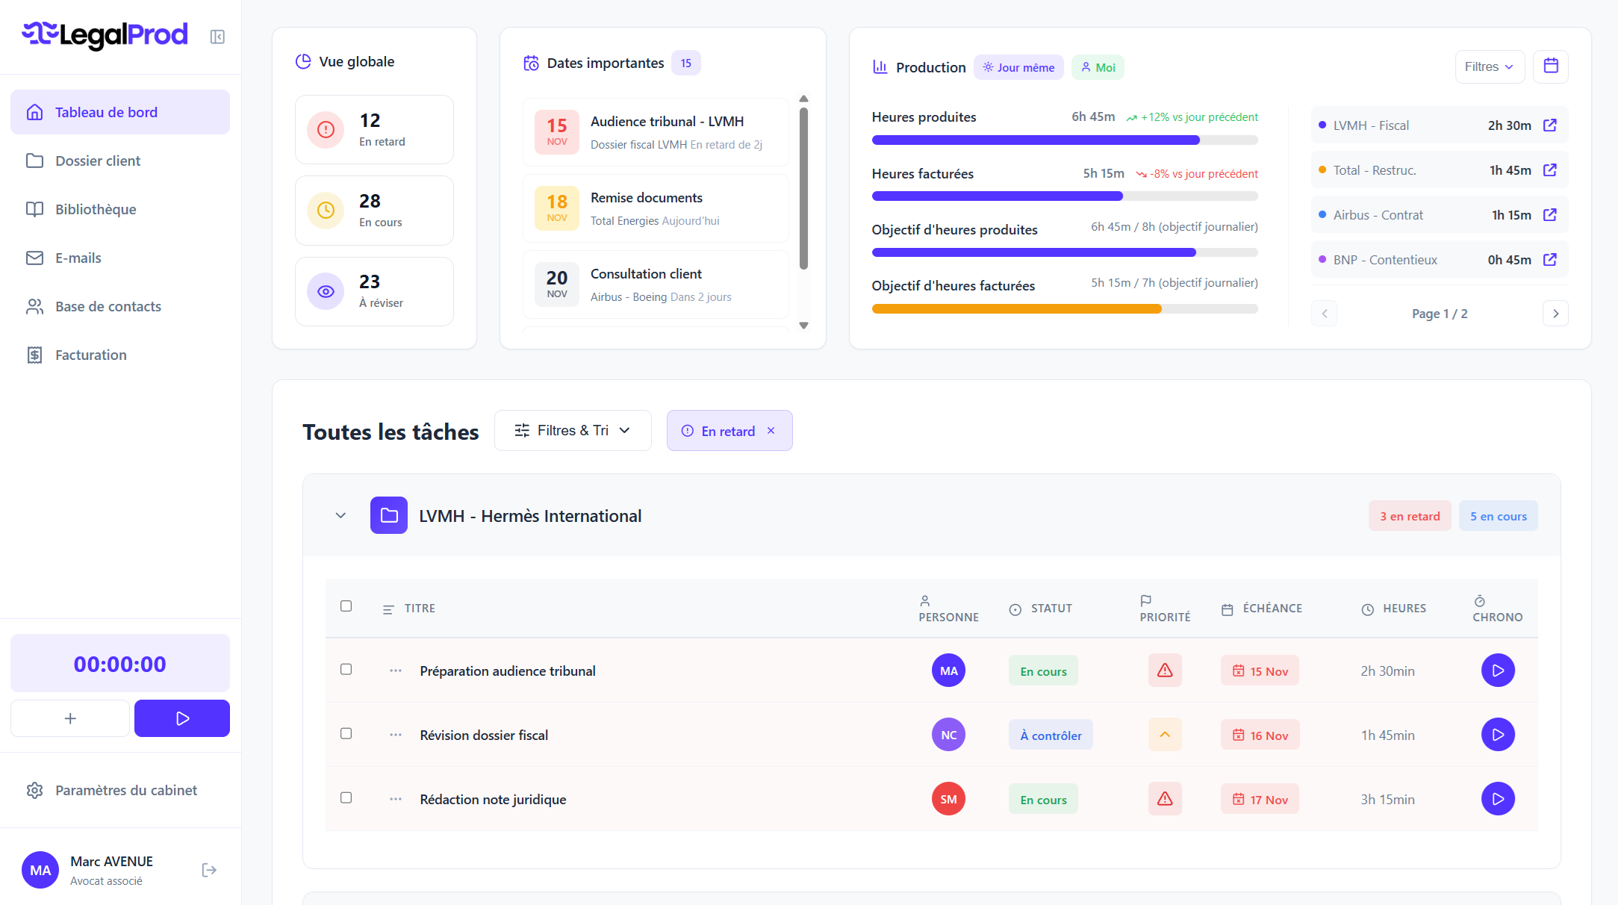The height and width of the screenshot is (905, 1618).
Task: Open Bibliothèque in sidebar
Action: point(120,209)
